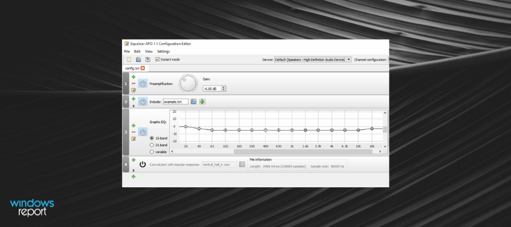
Task: Select row 3 number handle
Action: [x=126, y=132]
